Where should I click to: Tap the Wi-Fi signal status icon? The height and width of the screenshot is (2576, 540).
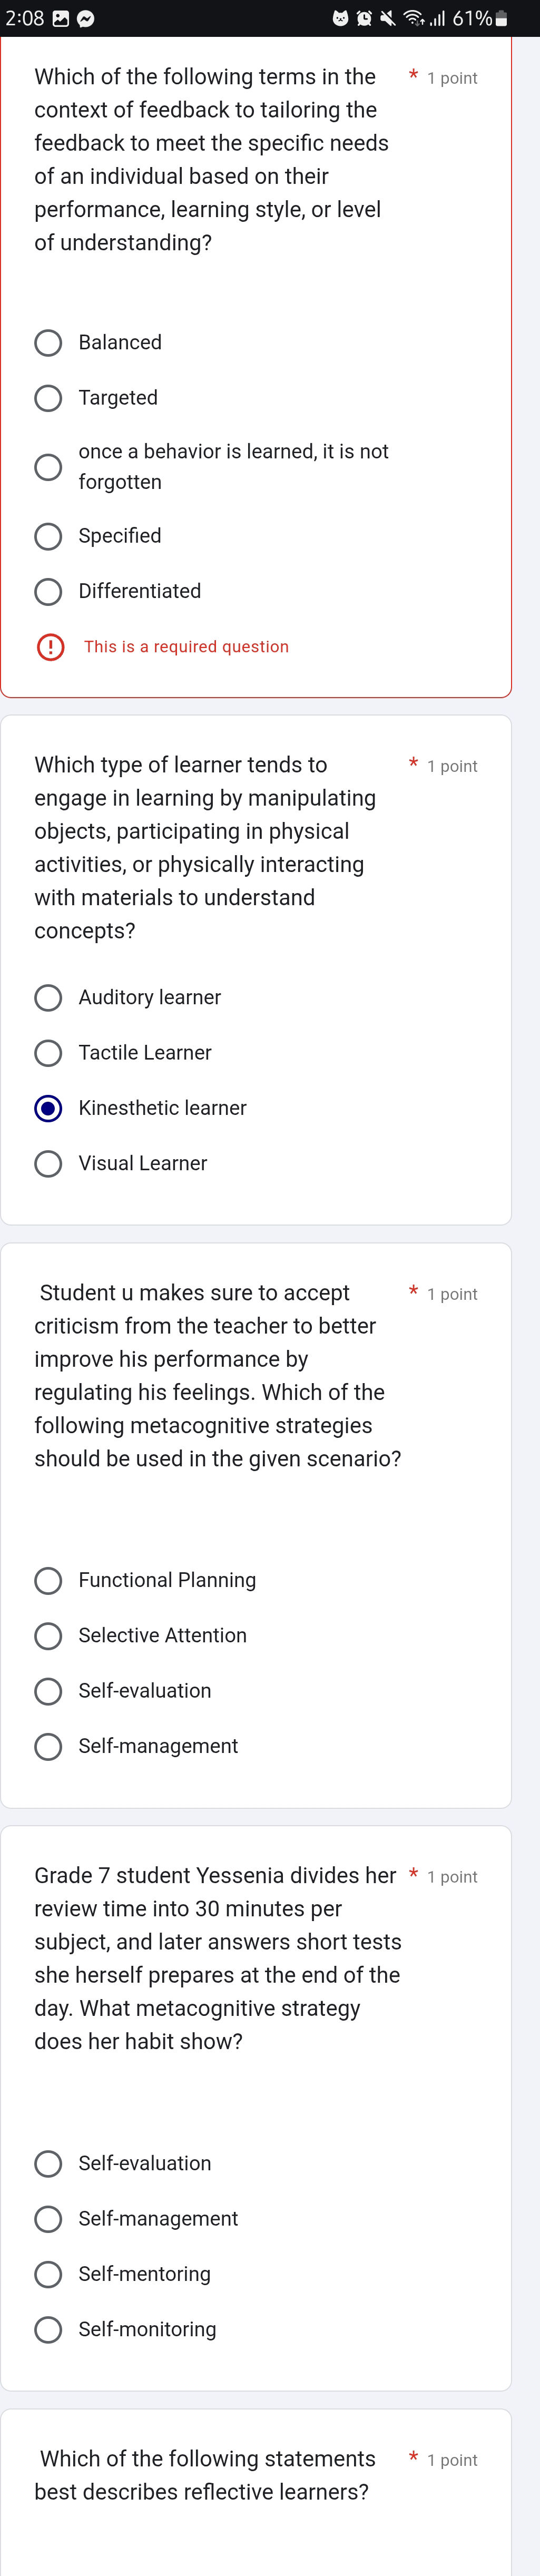(x=413, y=19)
